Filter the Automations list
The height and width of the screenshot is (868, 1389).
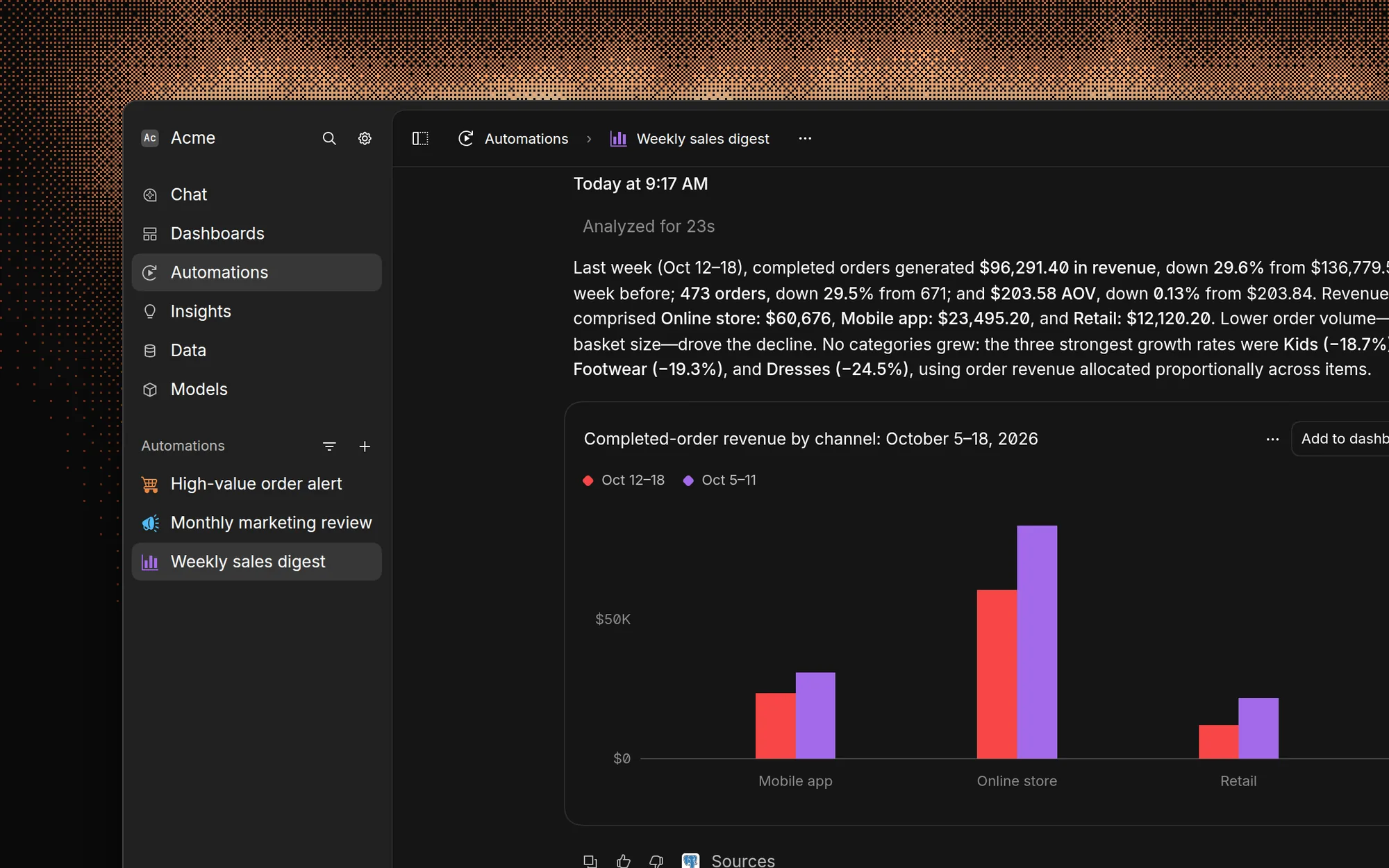[329, 446]
